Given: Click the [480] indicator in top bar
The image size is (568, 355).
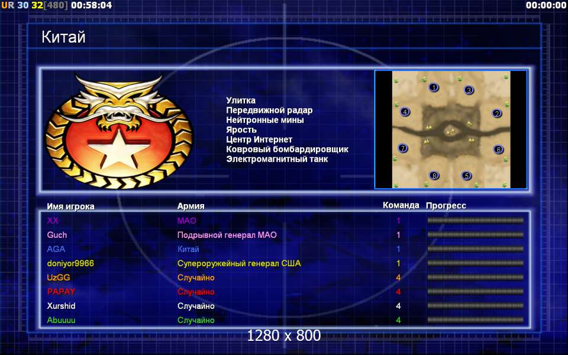Looking at the screenshot, I should pos(56,5).
